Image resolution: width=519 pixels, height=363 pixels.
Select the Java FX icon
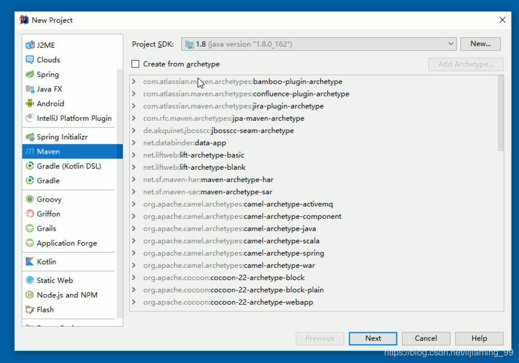coord(30,89)
